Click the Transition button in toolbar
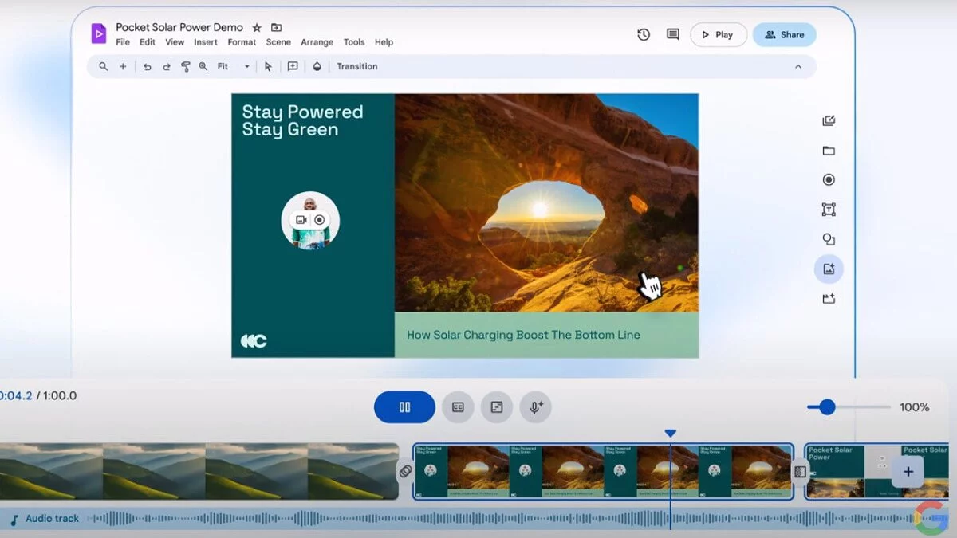957x538 pixels. pos(356,67)
